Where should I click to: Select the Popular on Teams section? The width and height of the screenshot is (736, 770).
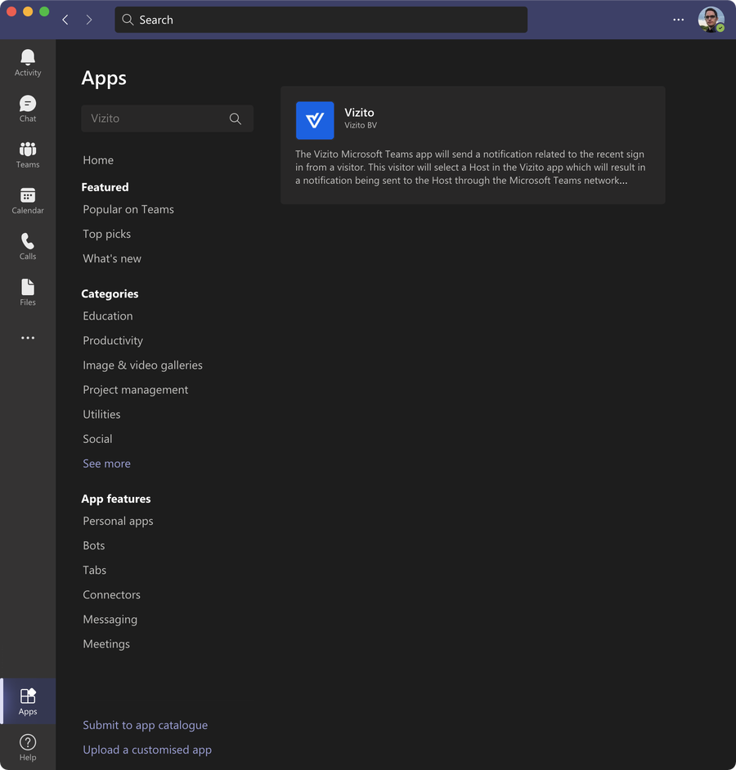128,209
